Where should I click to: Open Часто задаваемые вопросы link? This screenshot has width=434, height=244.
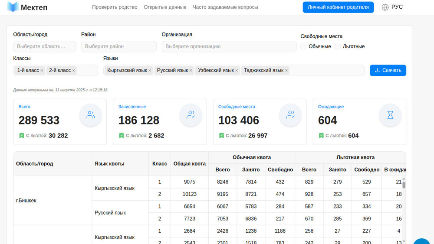pyautogui.click(x=225, y=7)
